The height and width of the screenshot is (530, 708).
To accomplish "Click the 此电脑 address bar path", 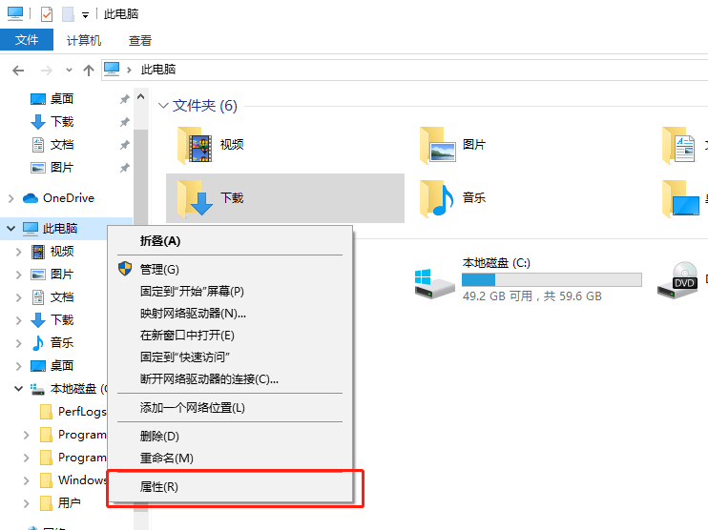I will point(158,70).
